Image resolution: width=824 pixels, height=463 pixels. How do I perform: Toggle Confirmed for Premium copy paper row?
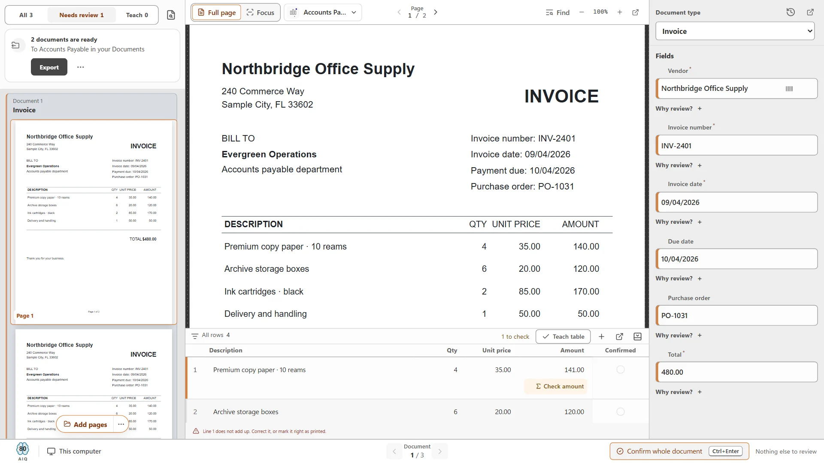621,370
